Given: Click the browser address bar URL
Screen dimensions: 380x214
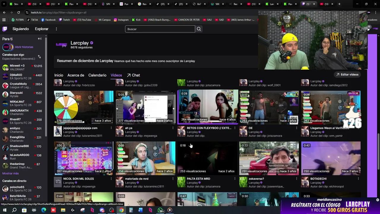Looking at the screenshot, I should (x=59, y=12).
